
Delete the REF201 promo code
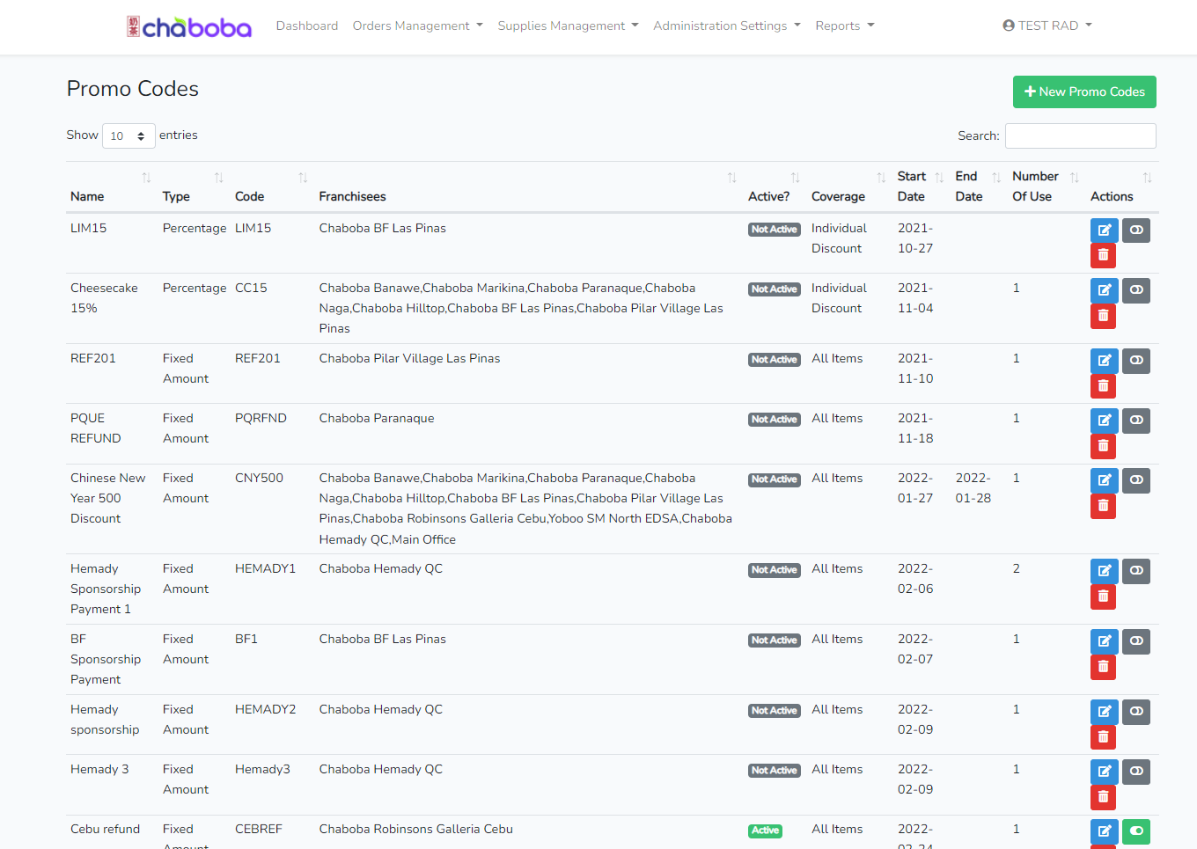1103,385
